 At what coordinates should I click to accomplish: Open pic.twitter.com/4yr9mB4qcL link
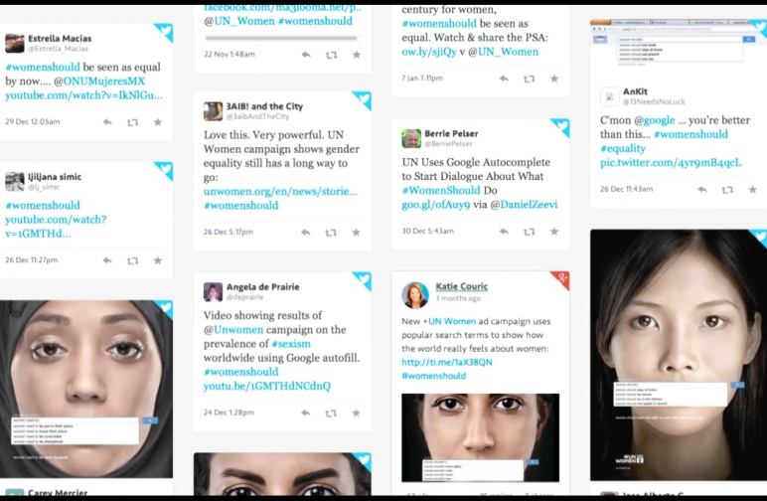click(671, 162)
